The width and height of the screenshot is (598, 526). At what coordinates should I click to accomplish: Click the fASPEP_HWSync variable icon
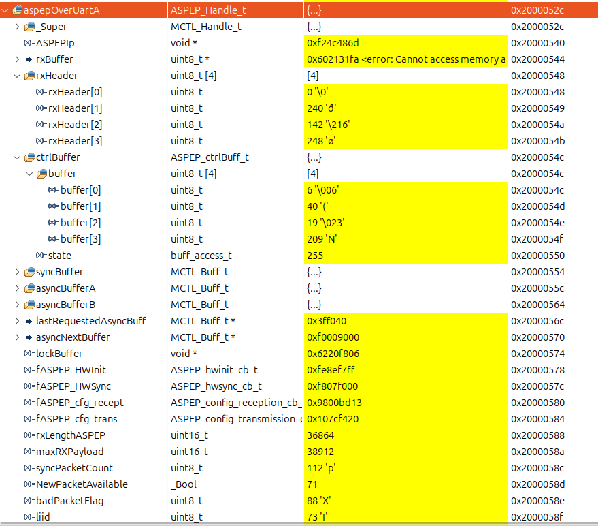point(29,386)
